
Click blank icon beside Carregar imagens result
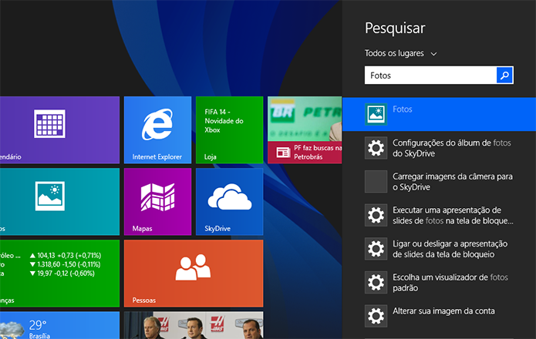click(376, 182)
